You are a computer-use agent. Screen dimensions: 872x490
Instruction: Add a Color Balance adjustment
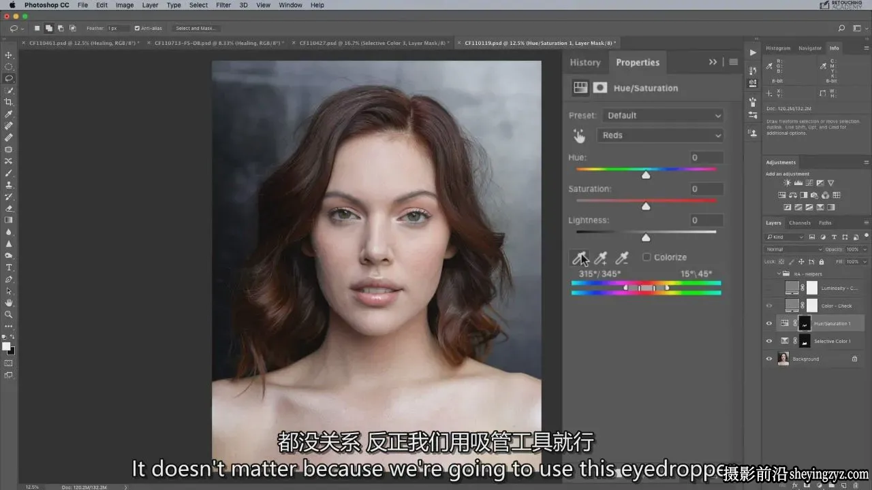coord(793,195)
